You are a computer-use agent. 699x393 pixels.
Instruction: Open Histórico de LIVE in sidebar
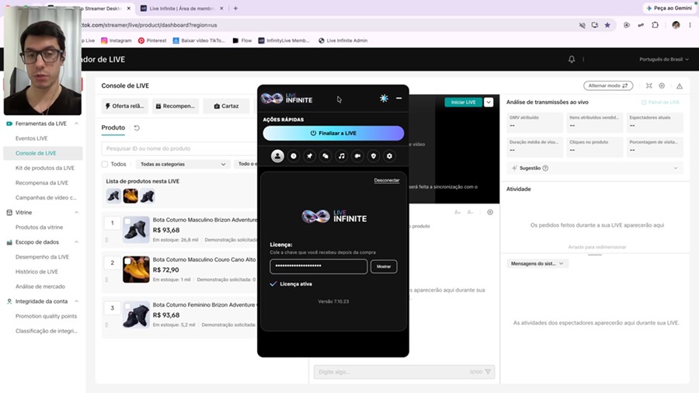coord(37,272)
